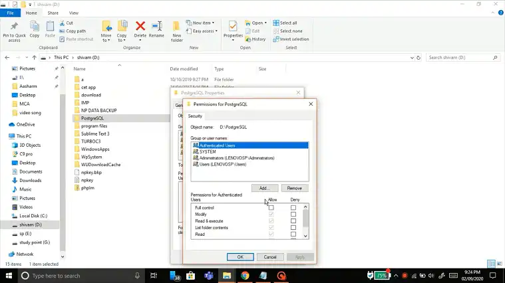Toggle Allow for List folder contents
The height and width of the screenshot is (283, 505).
pyautogui.click(x=271, y=228)
